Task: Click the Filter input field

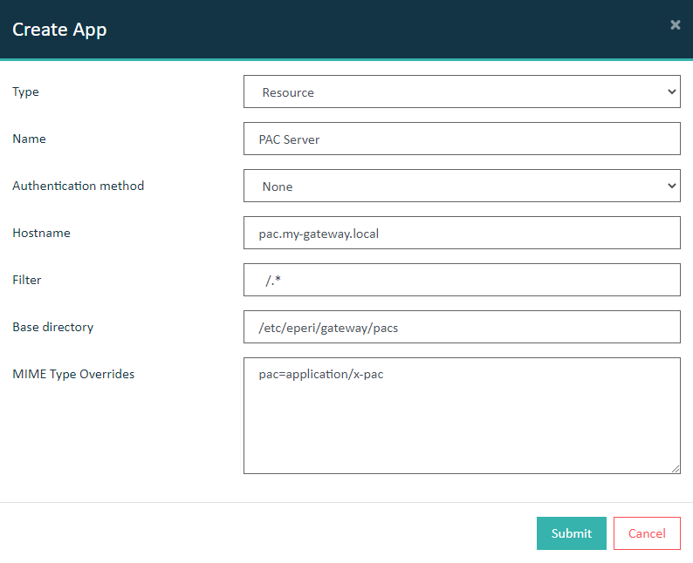Action: tap(462, 280)
